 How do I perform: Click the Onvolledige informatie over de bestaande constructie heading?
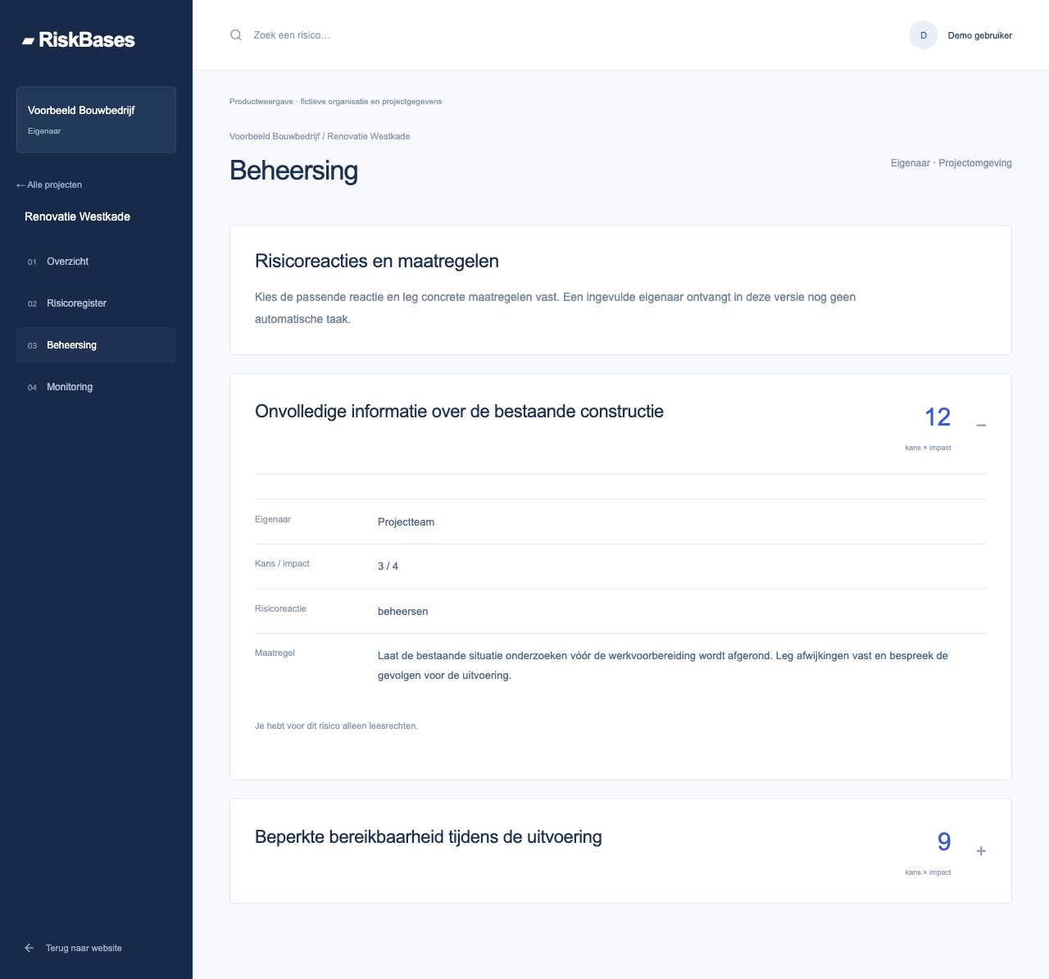point(459,412)
